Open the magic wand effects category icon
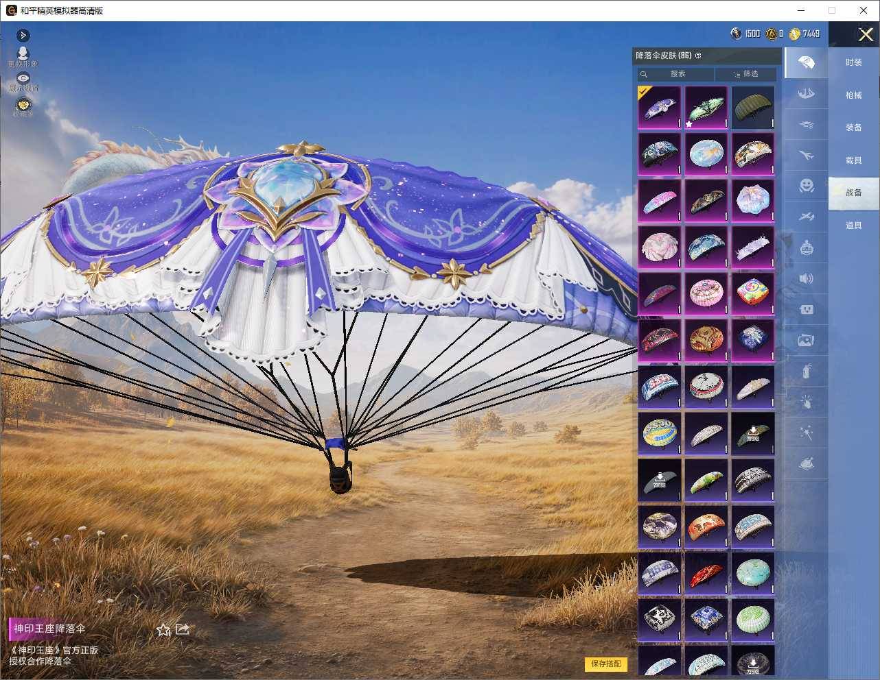Image resolution: width=880 pixels, height=680 pixels. tap(806, 433)
